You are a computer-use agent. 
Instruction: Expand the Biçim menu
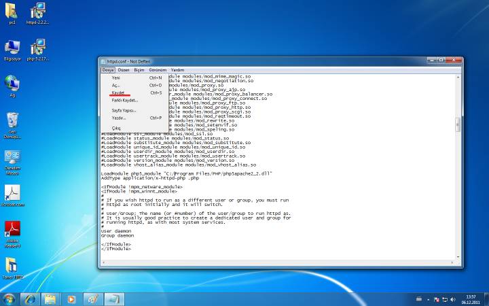[139, 69]
